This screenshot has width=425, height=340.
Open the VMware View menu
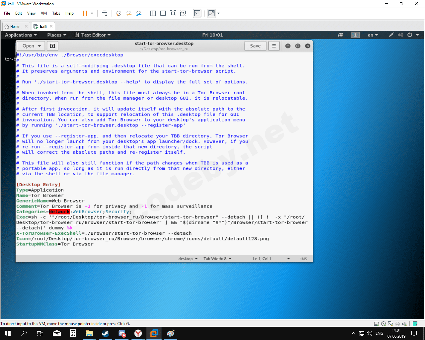point(31,13)
